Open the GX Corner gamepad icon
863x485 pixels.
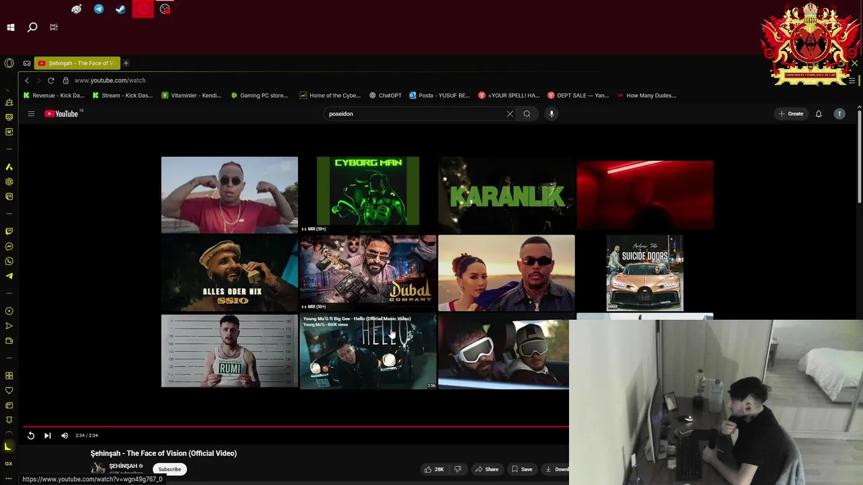click(x=27, y=63)
